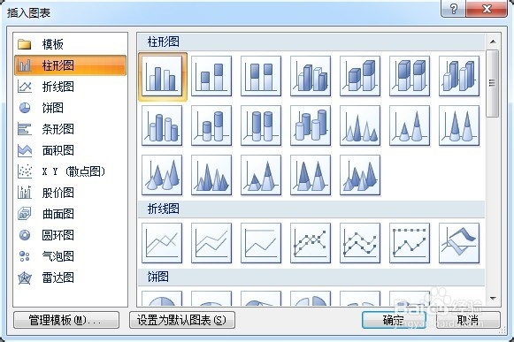This screenshot has width=514, height=342.
Task: Select the stacked cylinder chart icon
Action: (x=211, y=125)
